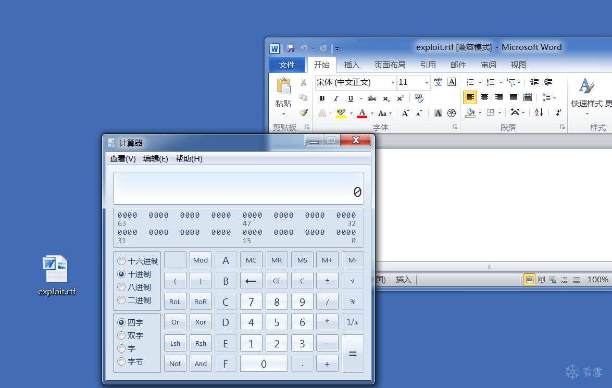The image size is (612, 388).
Task: Open the line spacing dropdown
Action: pos(549,97)
